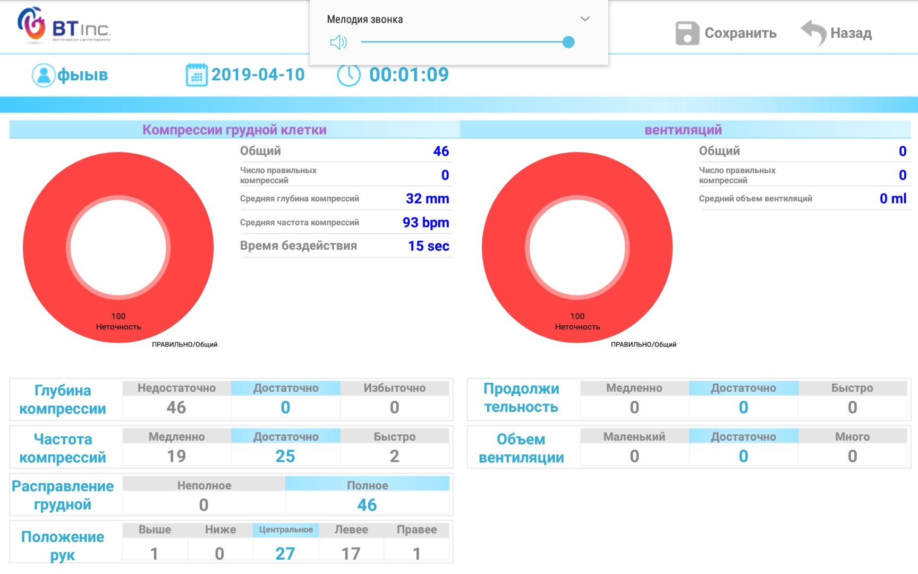
Task: Select the Компрессии грудной клетки header
Action: [x=234, y=130]
